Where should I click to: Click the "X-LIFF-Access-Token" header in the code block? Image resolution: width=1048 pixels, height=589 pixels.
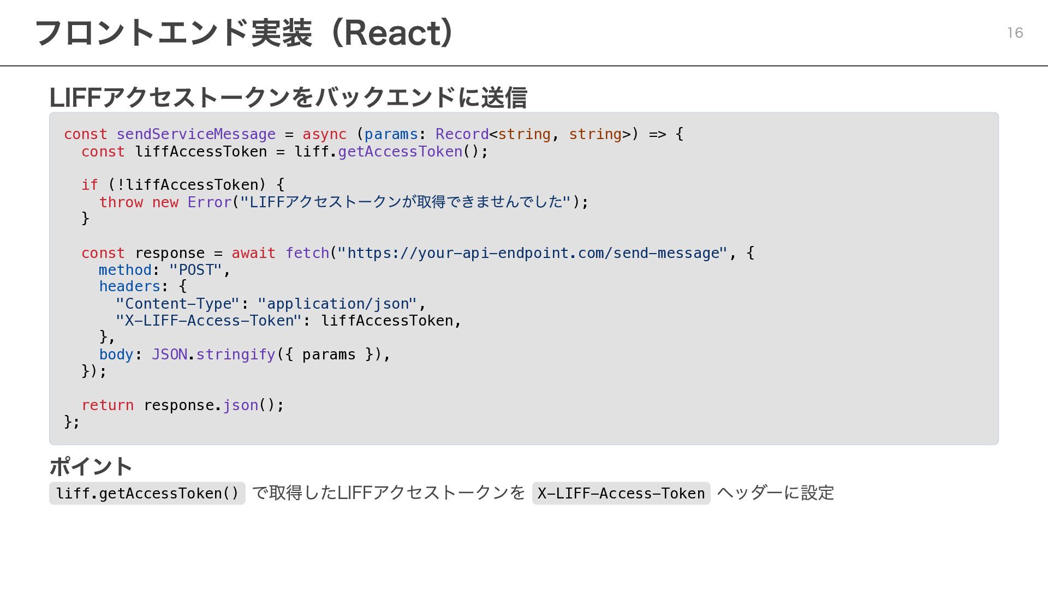click(208, 321)
